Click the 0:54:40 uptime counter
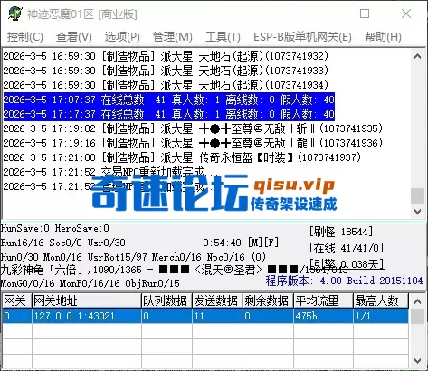This screenshot has width=428, height=371. 222,243
